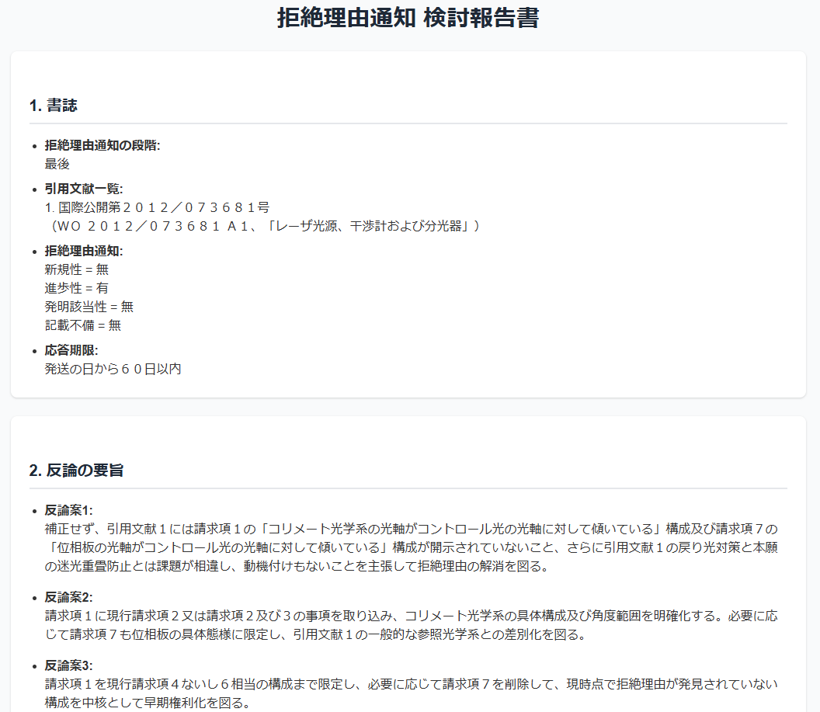Click the paragraph beginning 補正せず、引用文献１には
This screenshot has height=712, width=820.
point(412,548)
